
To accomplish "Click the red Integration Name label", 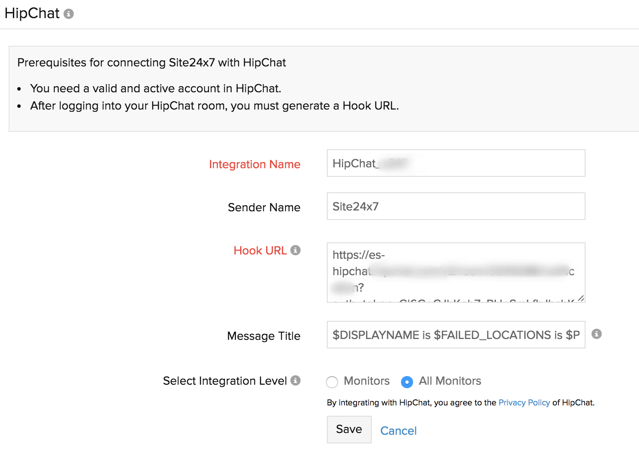I will pos(254,164).
